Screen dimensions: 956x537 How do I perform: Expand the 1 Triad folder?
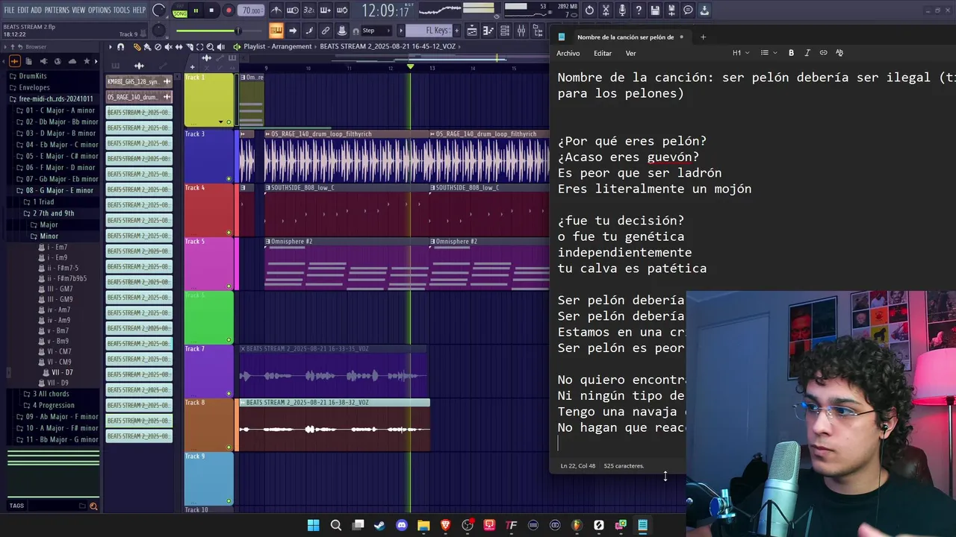43,202
